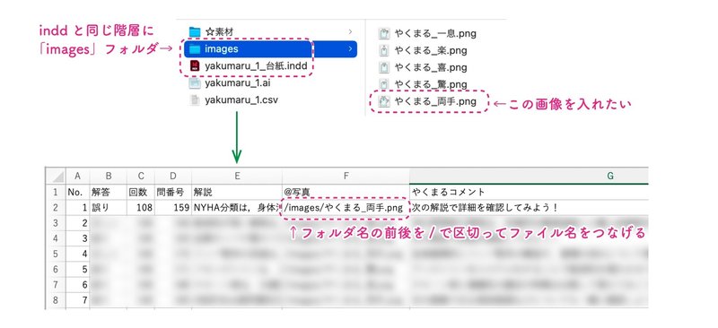Click the cell containing 誤り
Image resolution: width=718 pixels, height=328 pixels.
[108, 208]
